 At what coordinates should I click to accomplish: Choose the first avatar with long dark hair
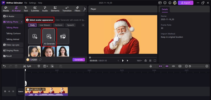35,51
